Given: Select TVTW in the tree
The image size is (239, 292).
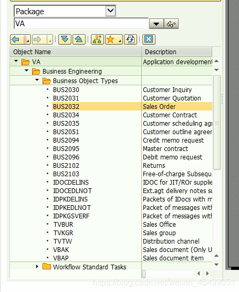Looking at the screenshot, I should [x=63, y=241].
